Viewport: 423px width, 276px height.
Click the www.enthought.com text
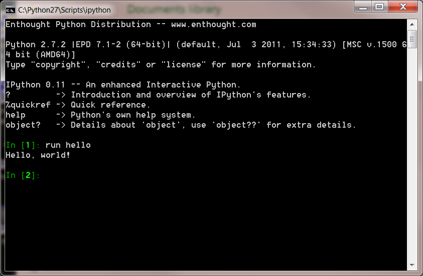coord(214,24)
